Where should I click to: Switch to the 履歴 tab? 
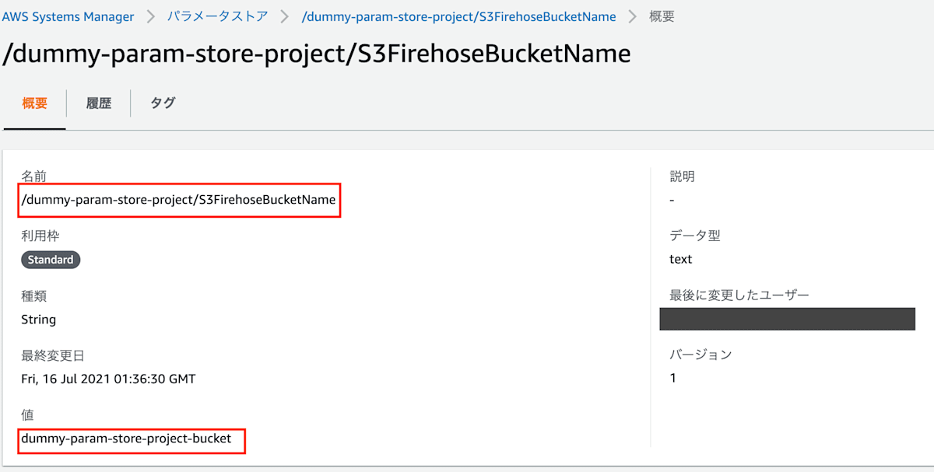98,103
